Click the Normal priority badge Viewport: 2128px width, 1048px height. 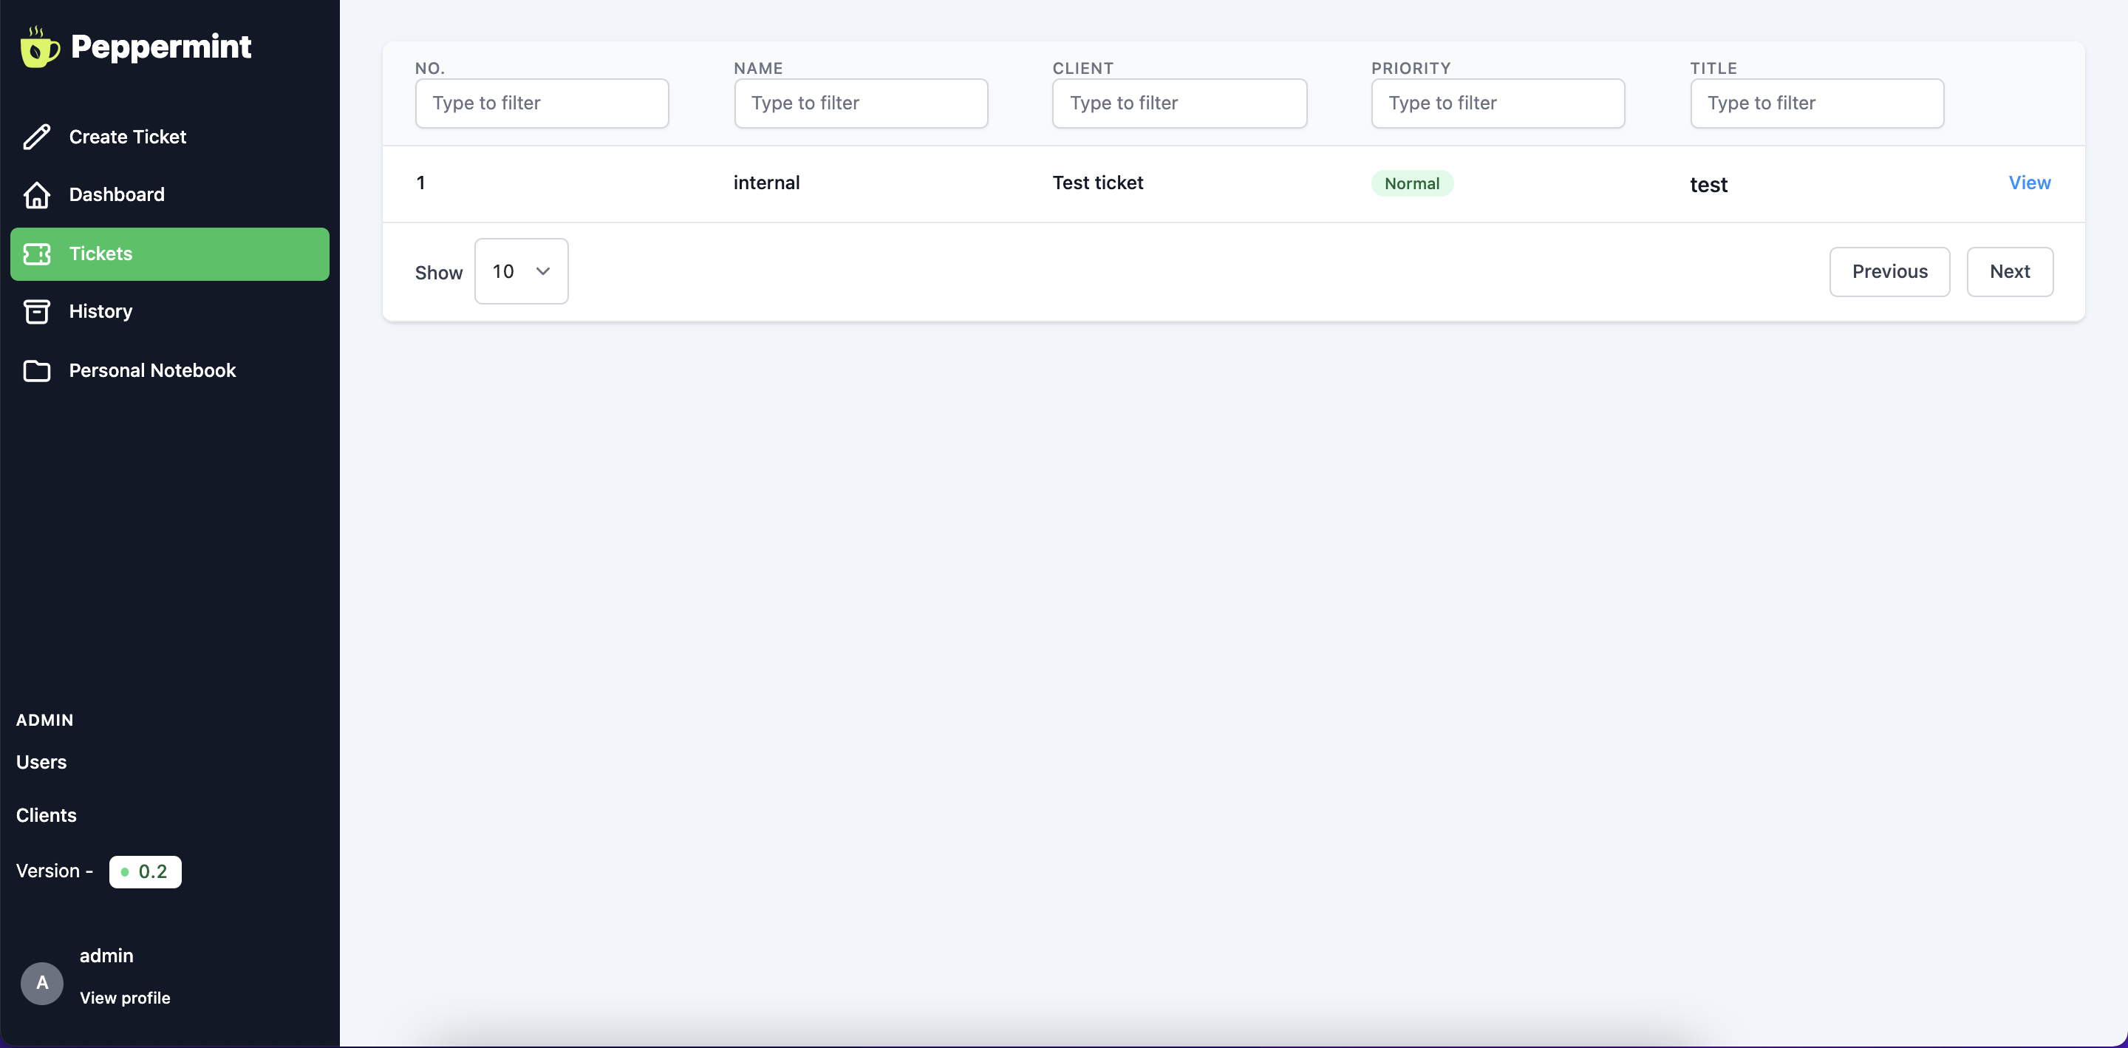click(x=1411, y=183)
